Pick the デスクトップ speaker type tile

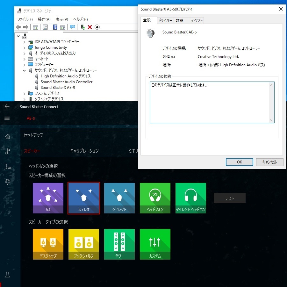(x=48, y=244)
